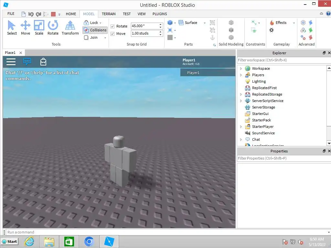Screen dimensions: 331x248
Task: Open the in-game hamburger menu
Action: pyautogui.click(x=11, y=62)
